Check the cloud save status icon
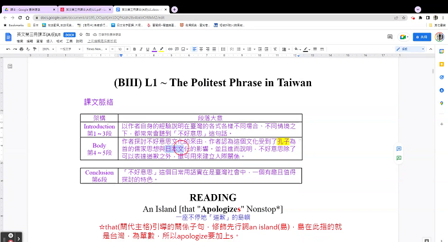The width and height of the screenshot is (448, 242). [x=95, y=34]
